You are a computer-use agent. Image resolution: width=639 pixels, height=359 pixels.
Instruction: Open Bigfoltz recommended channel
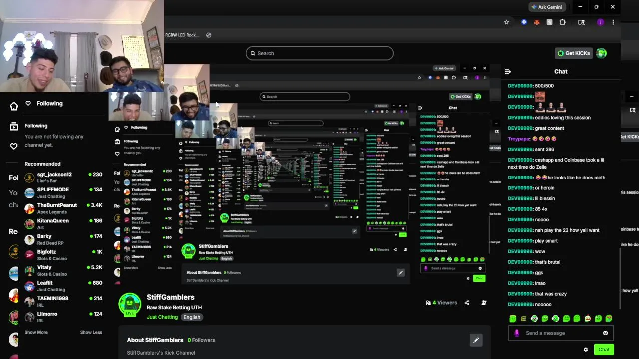63,255
